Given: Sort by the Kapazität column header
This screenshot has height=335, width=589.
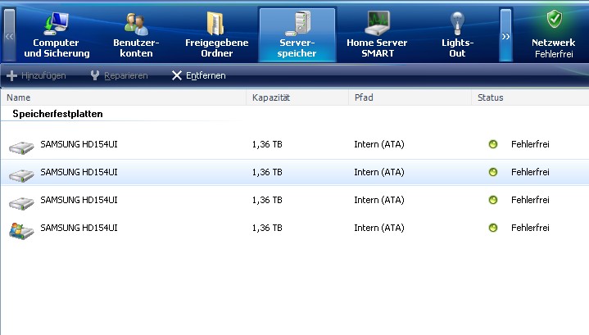Looking at the screenshot, I should tap(297, 97).
